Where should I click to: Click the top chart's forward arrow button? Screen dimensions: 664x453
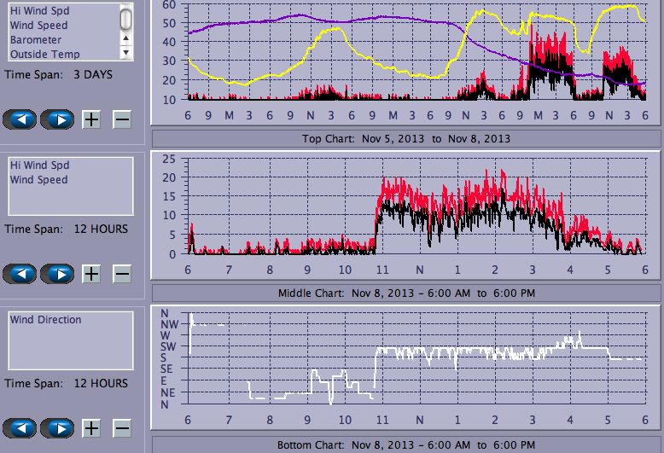[57, 119]
